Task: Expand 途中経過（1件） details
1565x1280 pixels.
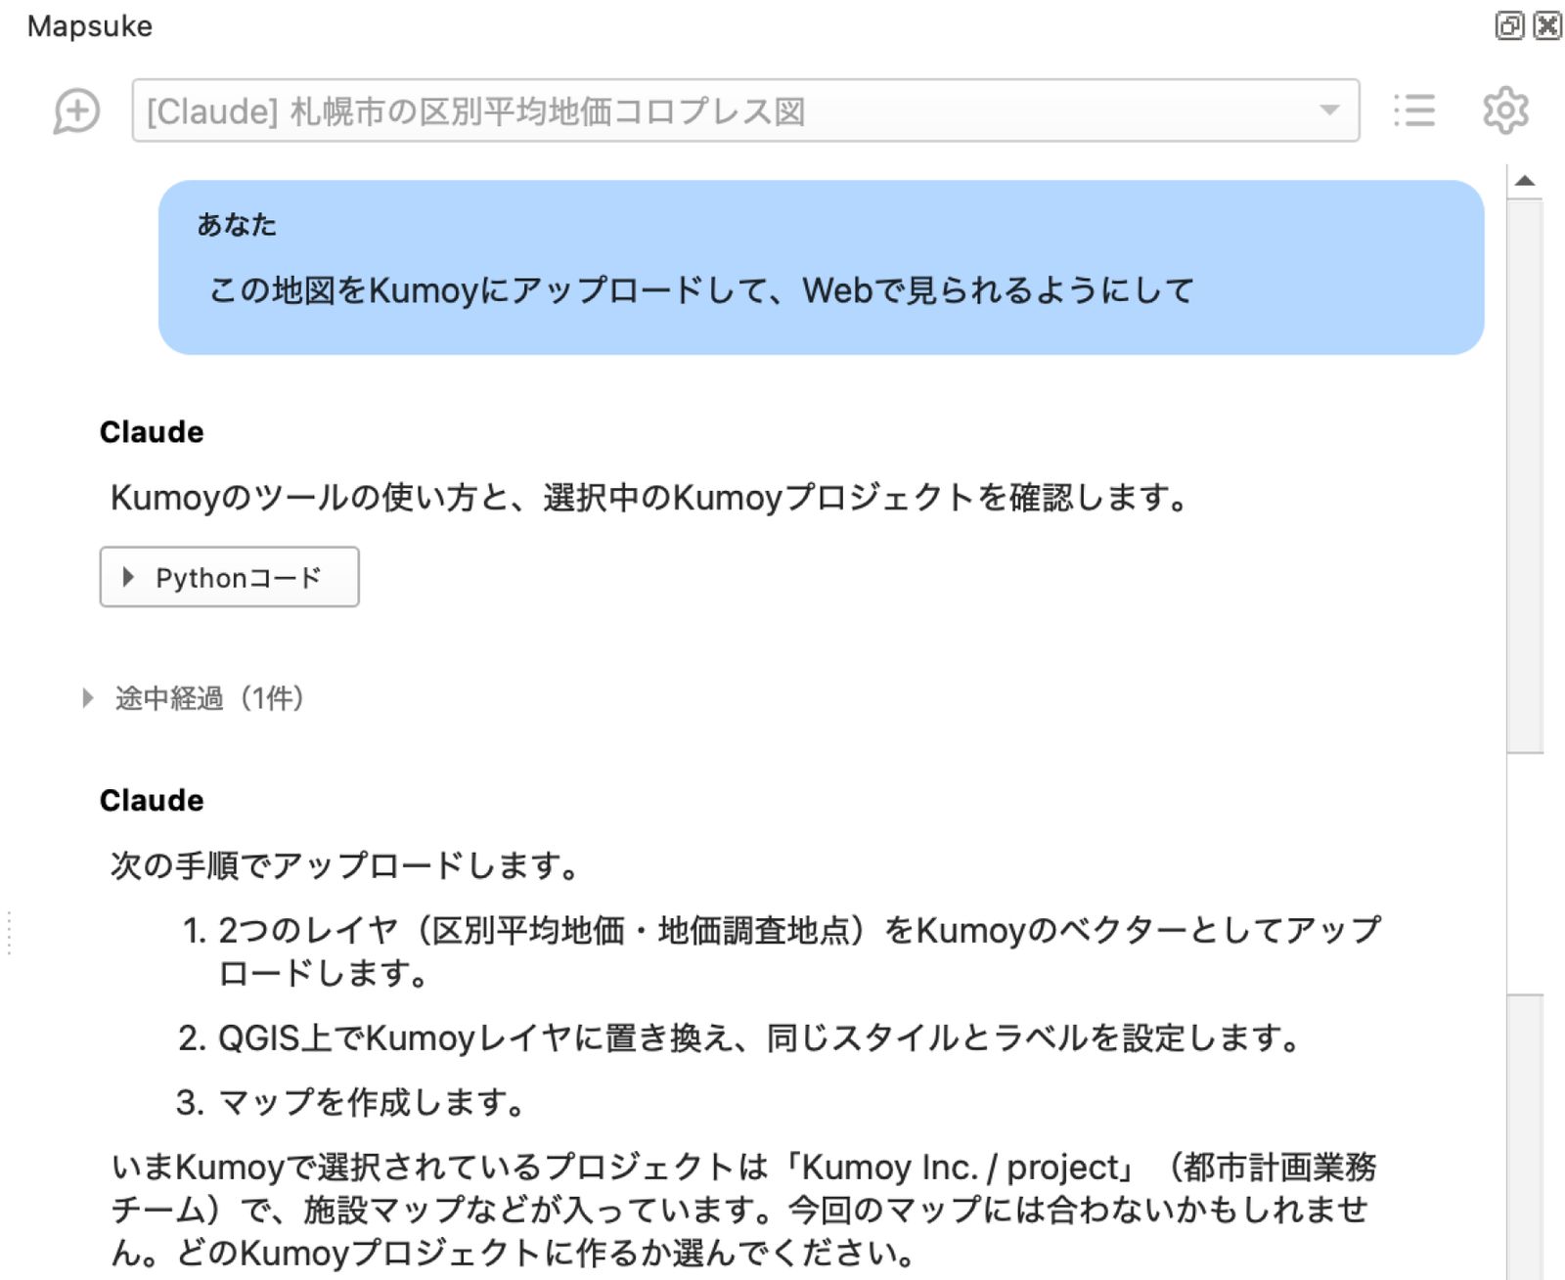Action: (x=196, y=698)
